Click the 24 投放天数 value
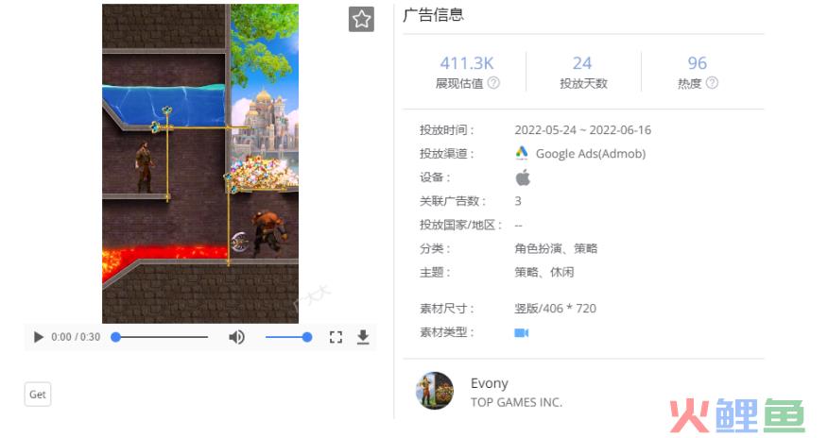Image resolution: width=828 pixels, height=438 pixels. [582, 63]
